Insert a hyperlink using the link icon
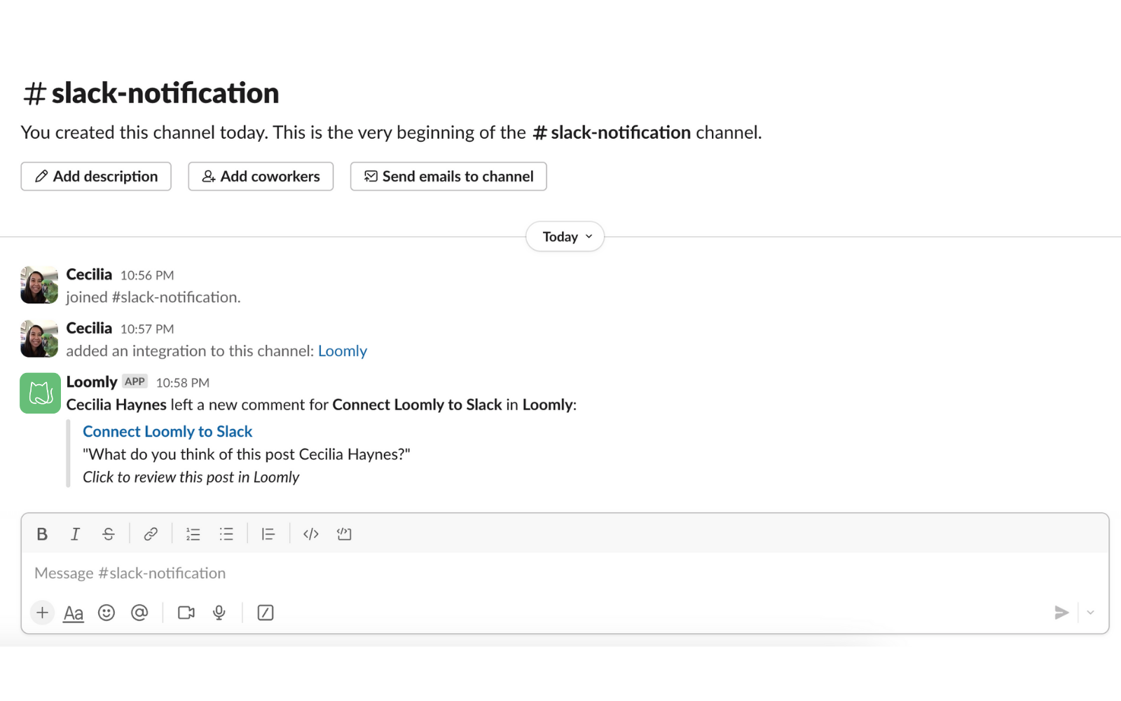This screenshot has width=1121, height=701. (x=151, y=533)
